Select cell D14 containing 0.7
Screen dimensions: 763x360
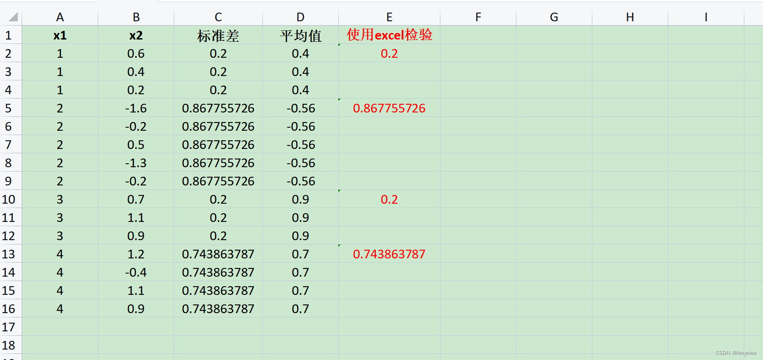point(301,272)
